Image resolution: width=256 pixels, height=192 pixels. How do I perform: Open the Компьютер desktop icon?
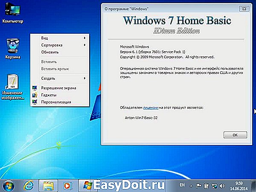point(12,13)
